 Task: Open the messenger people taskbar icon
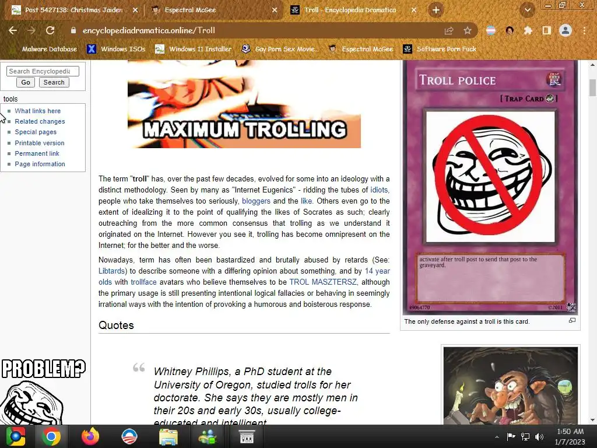[207, 436]
